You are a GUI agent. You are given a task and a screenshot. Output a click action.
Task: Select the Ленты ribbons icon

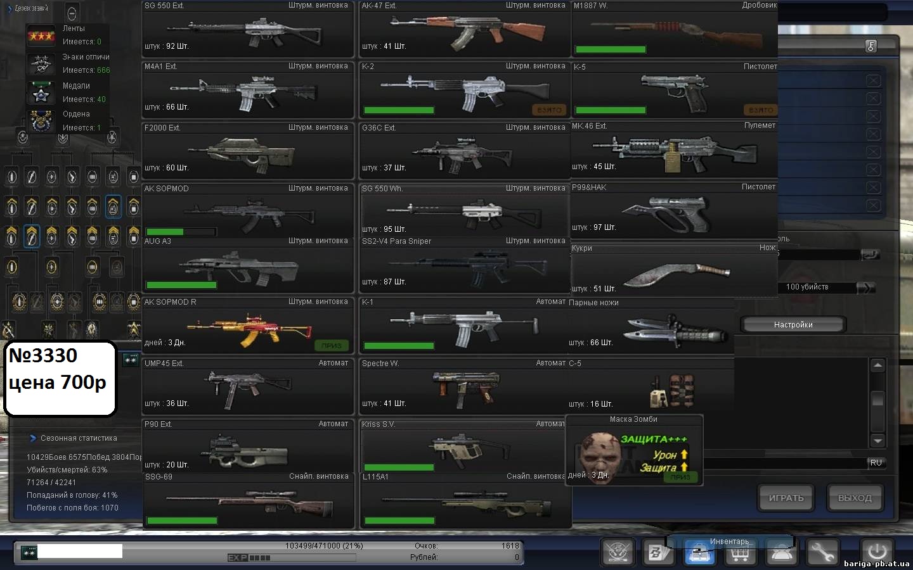[x=41, y=35]
